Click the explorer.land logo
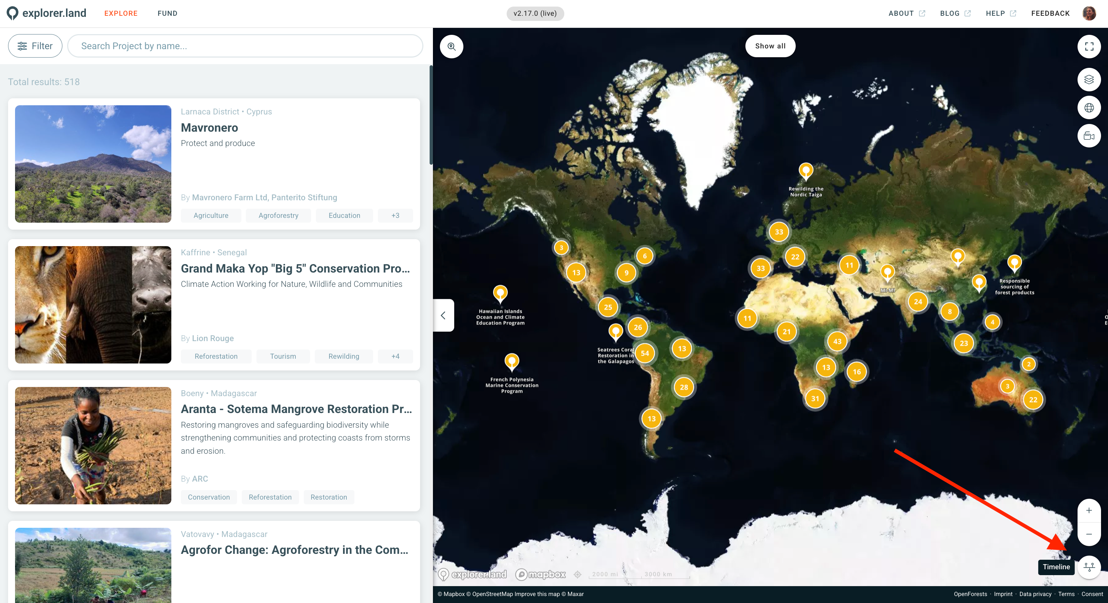This screenshot has width=1108, height=603. click(47, 13)
